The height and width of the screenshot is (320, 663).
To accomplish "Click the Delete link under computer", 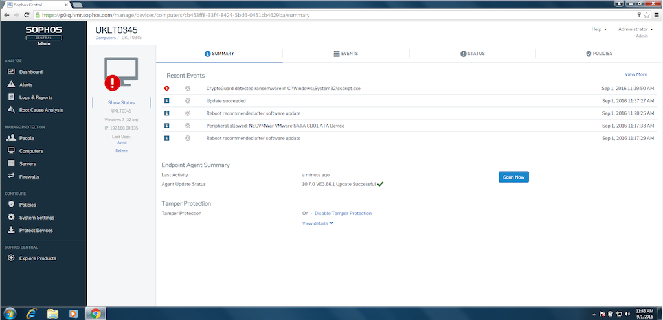I will tap(121, 151).
